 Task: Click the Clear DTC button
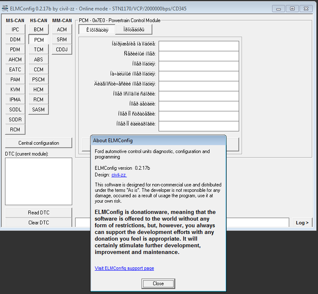click(38, 222)
